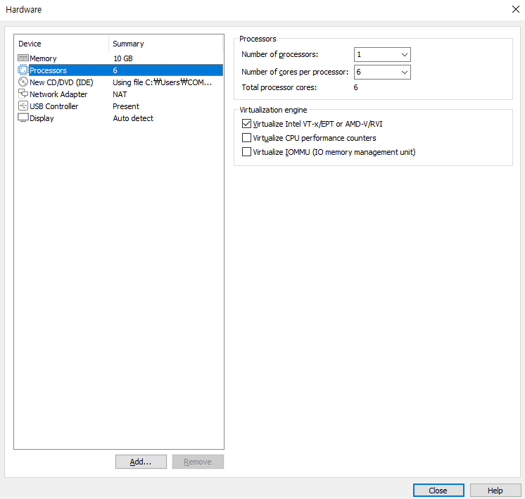Click the NAT summary value
The height and width of the screenshot is (499, 525).
(120, 94)
